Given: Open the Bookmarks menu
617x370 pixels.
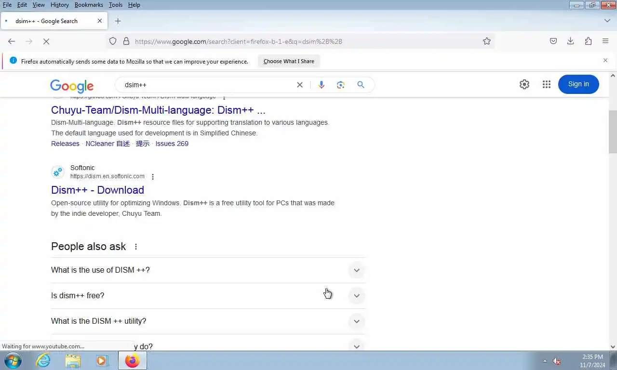Looking at the screenshot, I should (x=89, y=5).
